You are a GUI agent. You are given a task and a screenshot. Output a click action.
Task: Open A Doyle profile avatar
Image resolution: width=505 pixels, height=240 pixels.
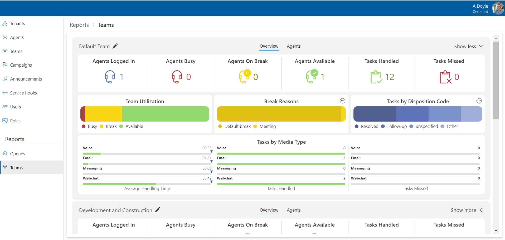(498, 8)
